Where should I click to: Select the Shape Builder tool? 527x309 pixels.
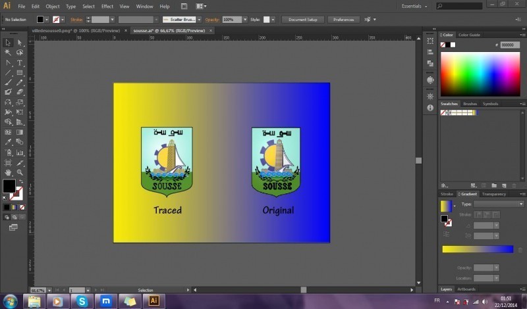pos(8,122)
